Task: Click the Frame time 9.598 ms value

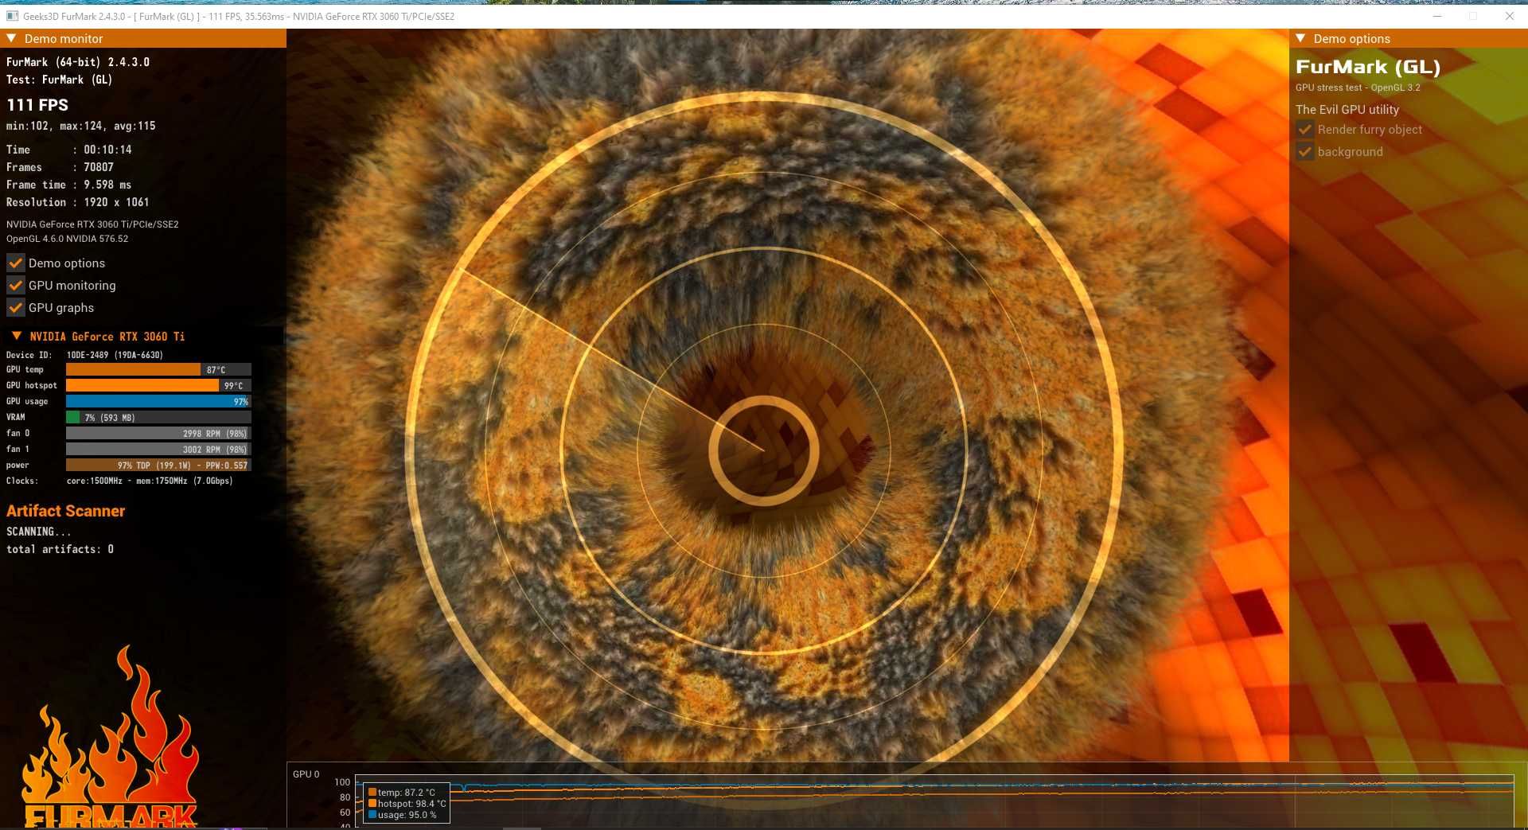Action: coord(107,185)
